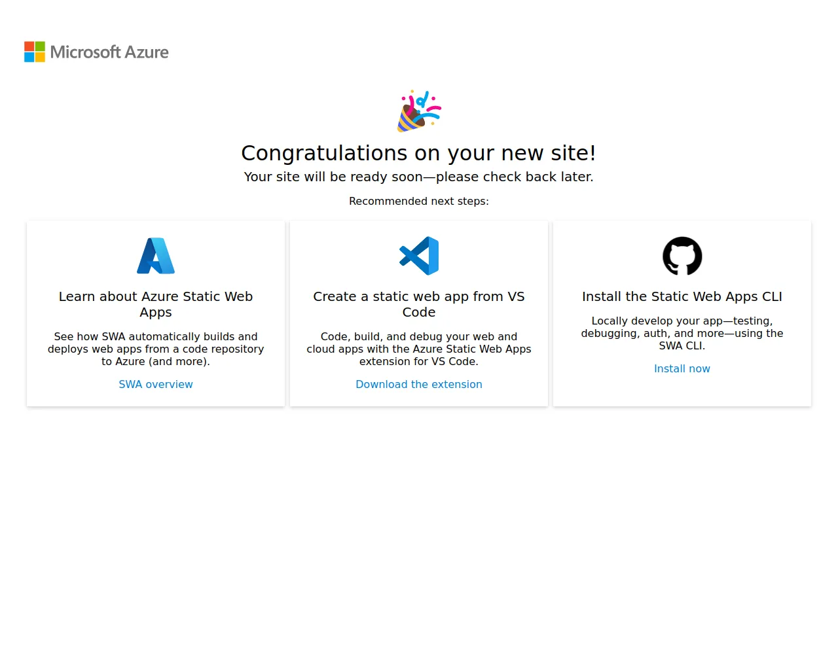Click the description about SWA automatically building apps
This screenshot has height=670, width=838.
point(156,349)
